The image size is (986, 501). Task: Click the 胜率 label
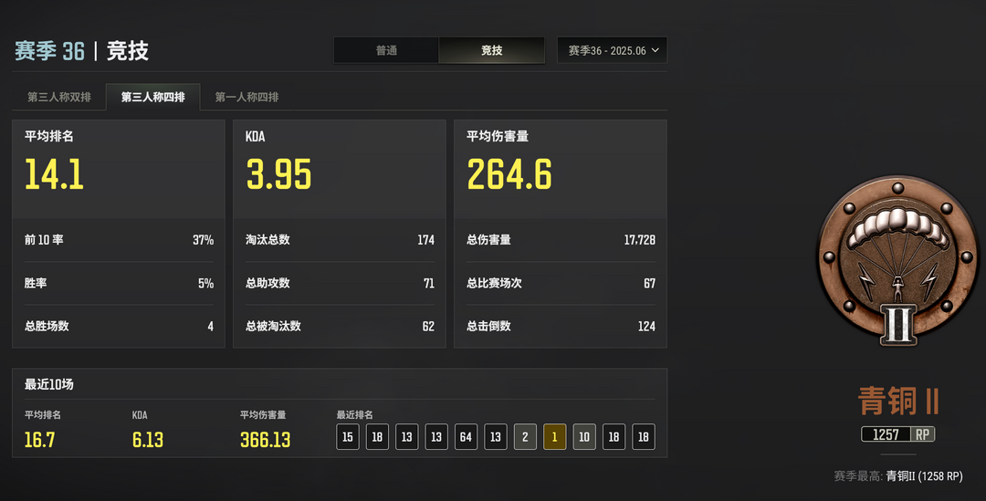point(36,283)
